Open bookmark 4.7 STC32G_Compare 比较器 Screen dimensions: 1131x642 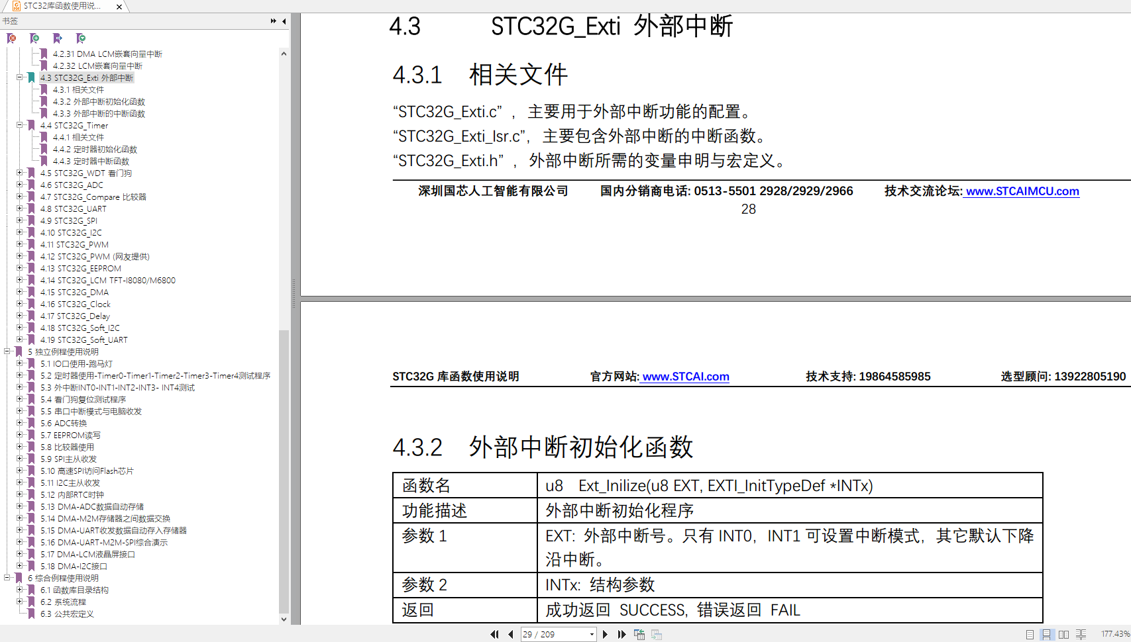pos(93,197)
